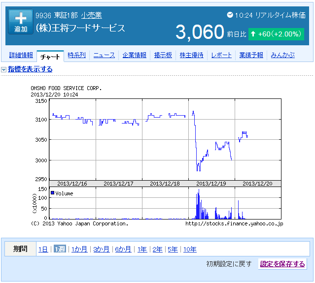This screenshot has height=283, width=315.
Task: Click the 2013/12/17 date label on chart
Action: coord(118,184)
